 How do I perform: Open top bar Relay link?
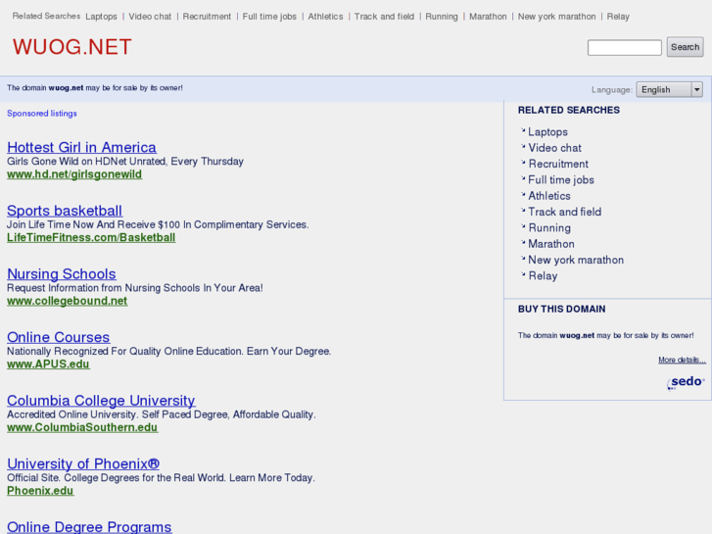[x=618, y=17]
